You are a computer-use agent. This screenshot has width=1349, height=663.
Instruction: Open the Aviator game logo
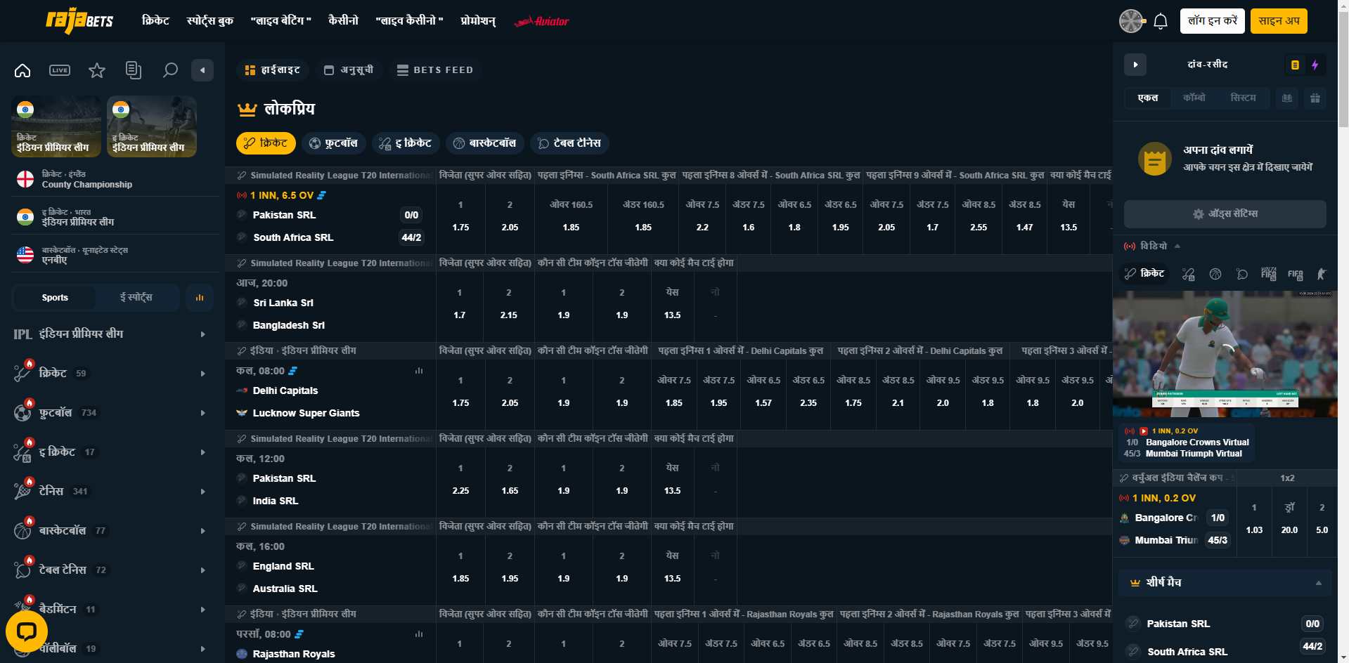(x=541, y=21)
